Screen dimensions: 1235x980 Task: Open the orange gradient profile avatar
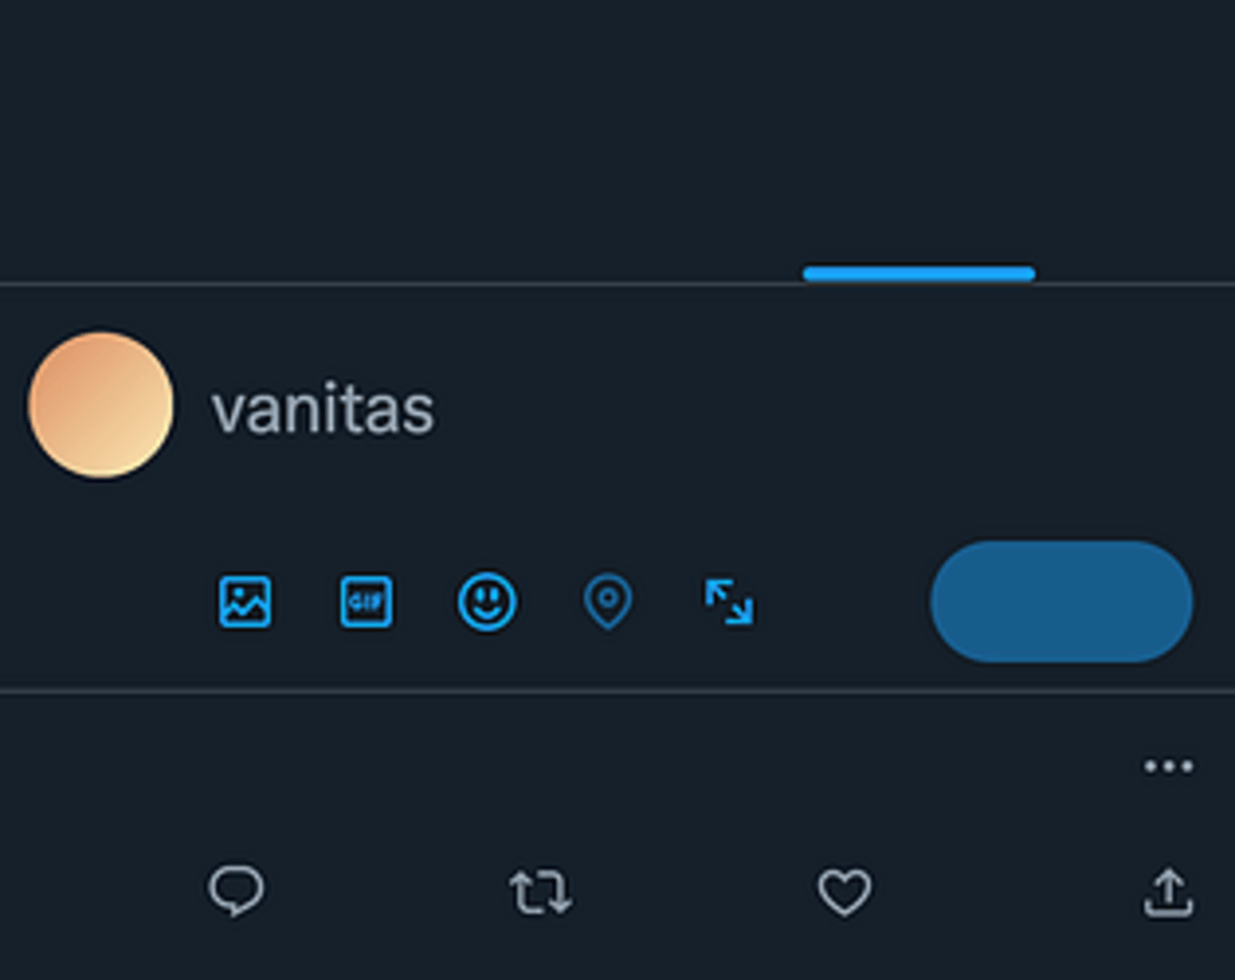tap(101, 405)
